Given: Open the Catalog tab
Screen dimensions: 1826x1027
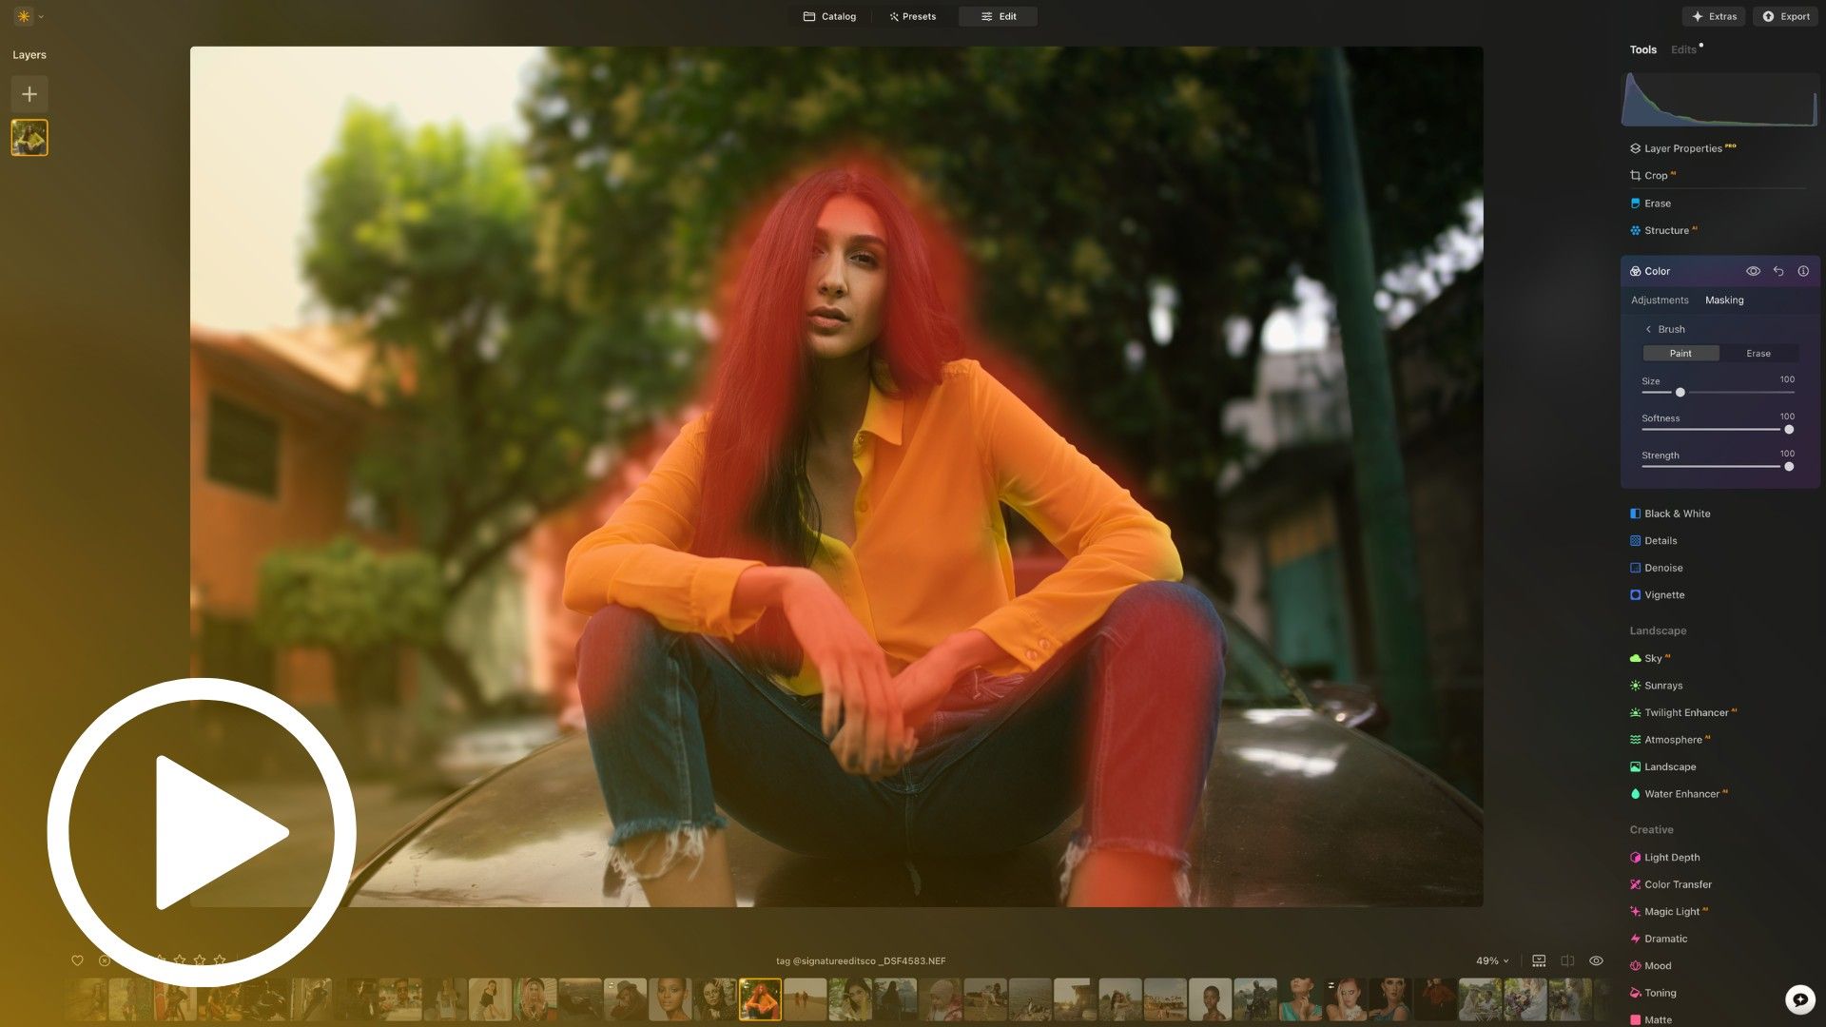Looking at the screenshot, I should tap(829, 16).
